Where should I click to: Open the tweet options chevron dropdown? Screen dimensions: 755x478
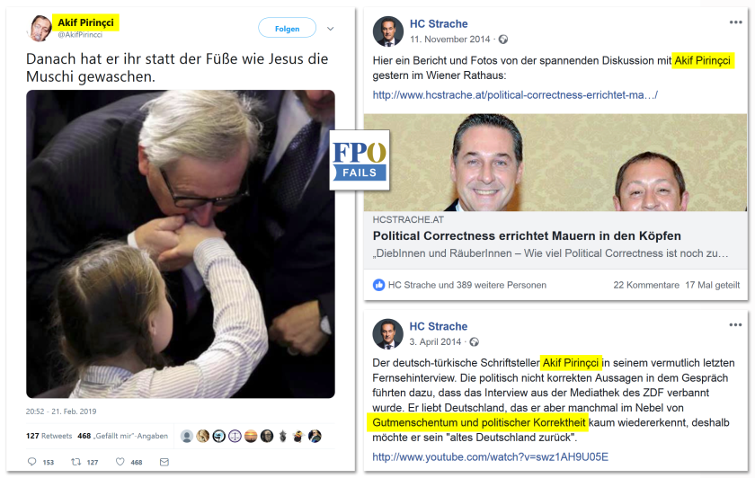click(x=331, y=29)
